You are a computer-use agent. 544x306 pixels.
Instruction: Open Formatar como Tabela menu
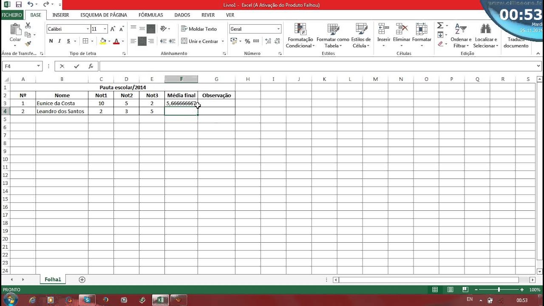333,36
